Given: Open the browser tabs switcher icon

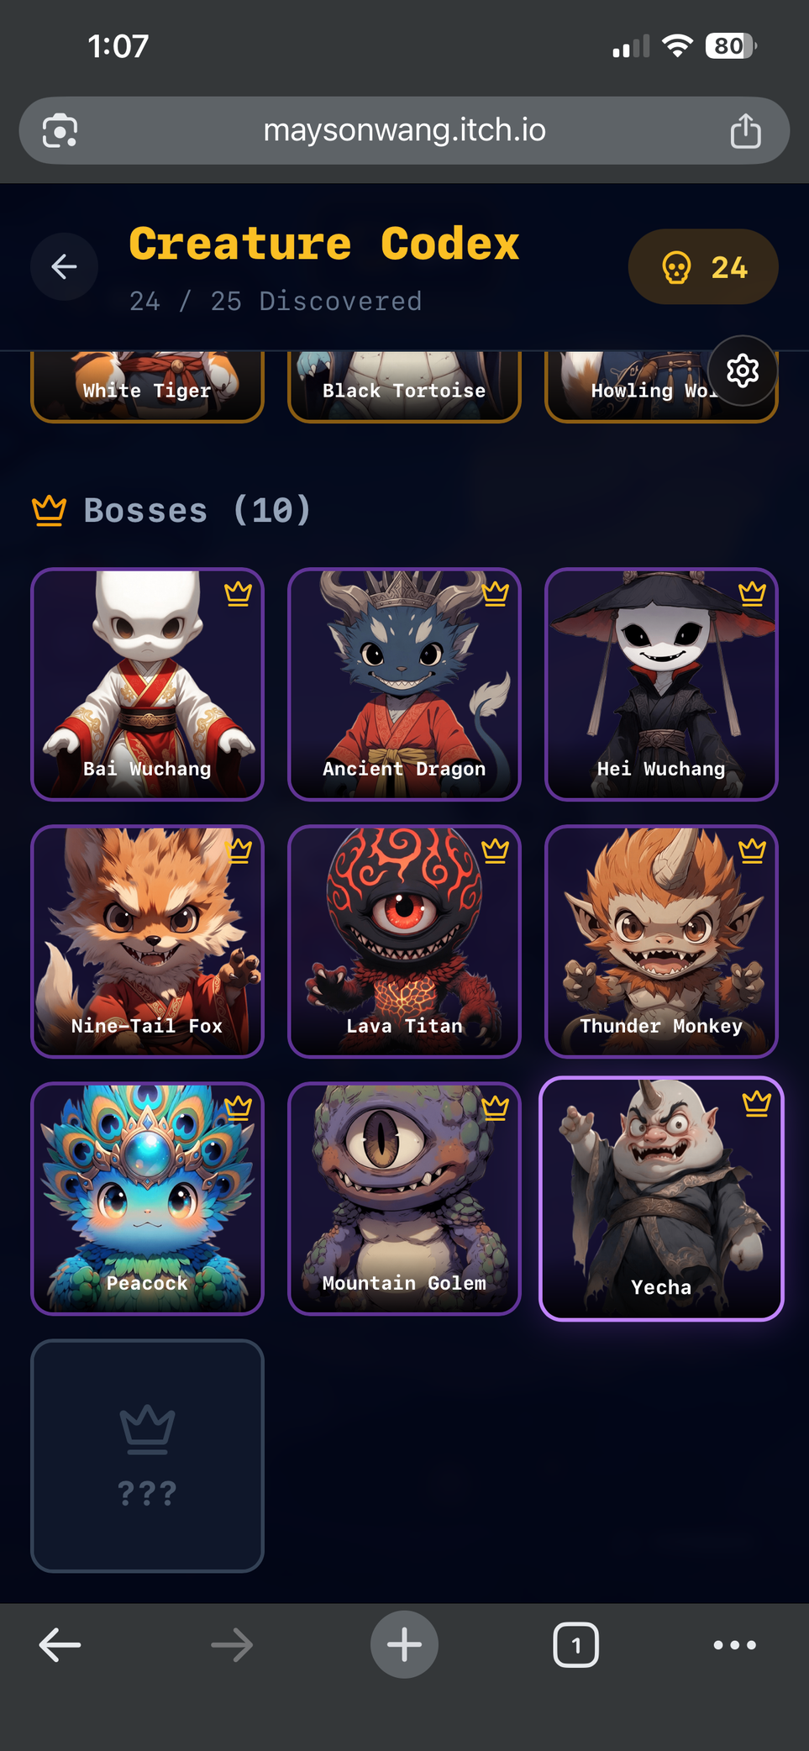Looking at the screenshot, I should tap(575, 1644).
